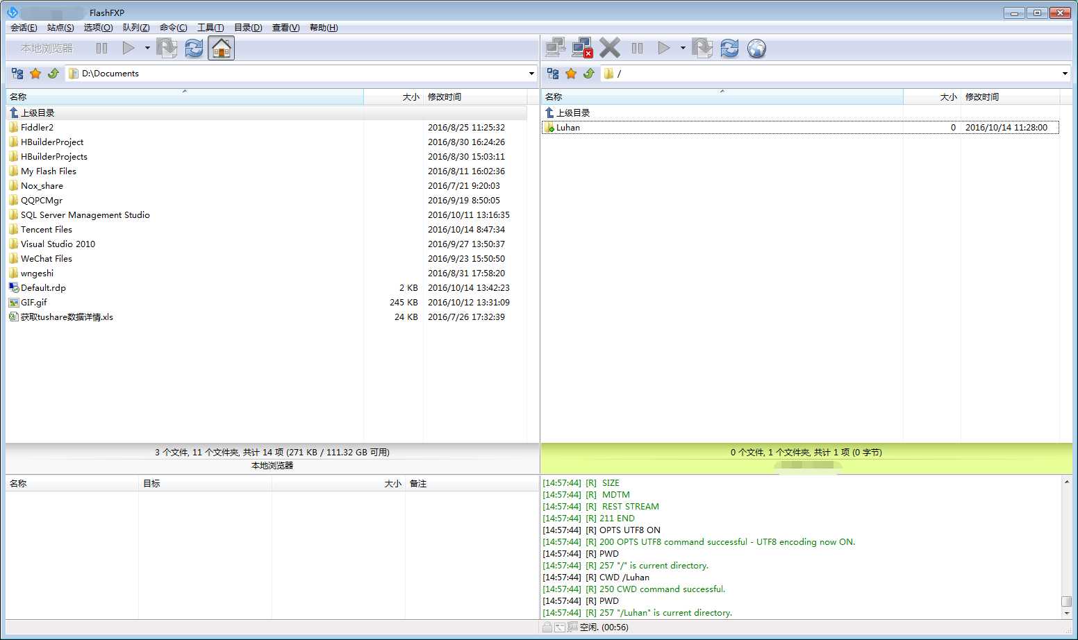Go up one level in remote pane
1078x640 pixels.
(589, 74)
